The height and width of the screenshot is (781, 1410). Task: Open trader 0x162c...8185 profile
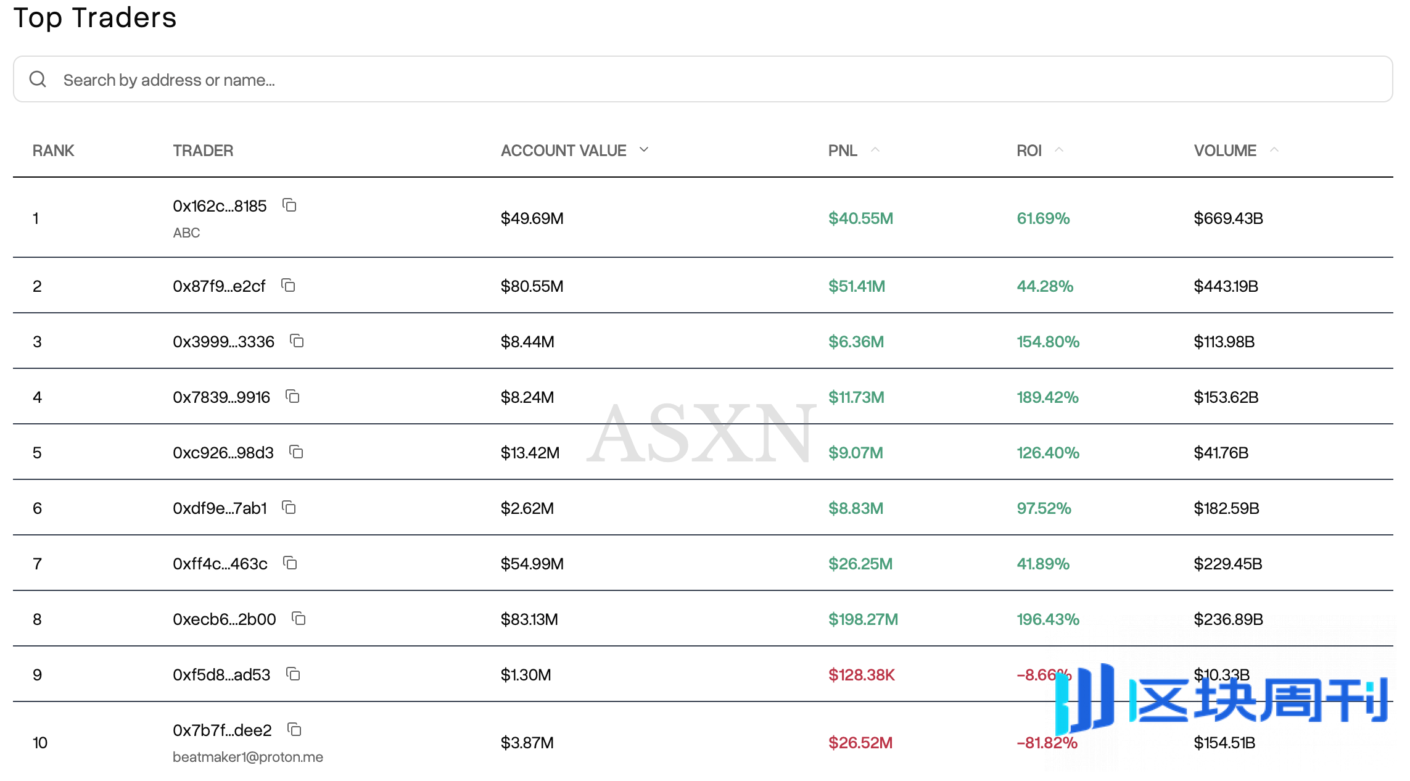point(220,206)
